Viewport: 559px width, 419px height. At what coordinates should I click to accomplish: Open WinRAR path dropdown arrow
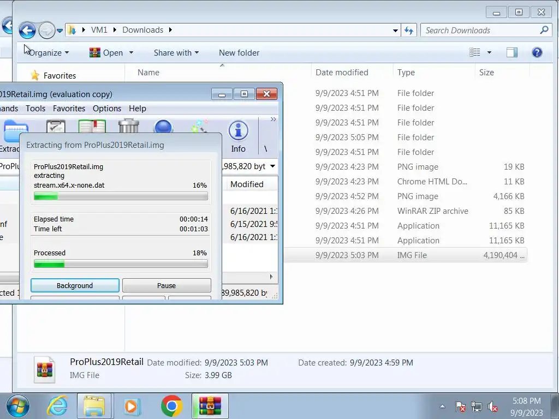[273, 166]
